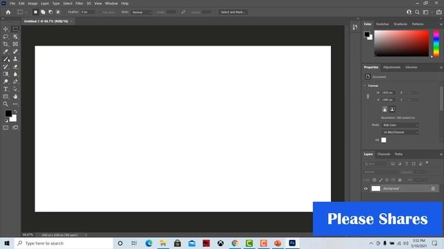This screenshot has width=444, height=249.
Task: Select the Gradient tool
Action: tap(6, 74)
